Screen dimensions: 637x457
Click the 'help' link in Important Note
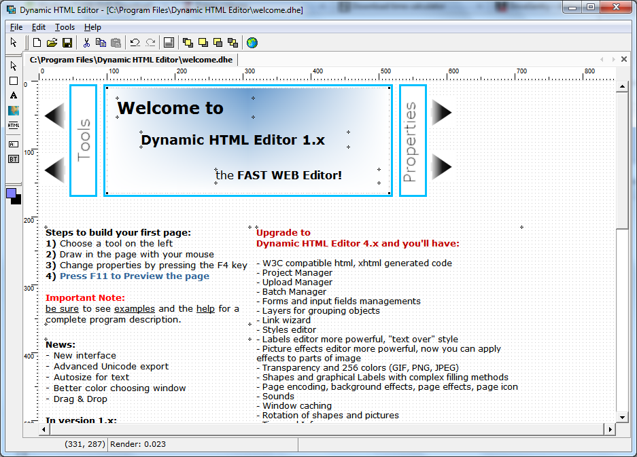(205, 309)
